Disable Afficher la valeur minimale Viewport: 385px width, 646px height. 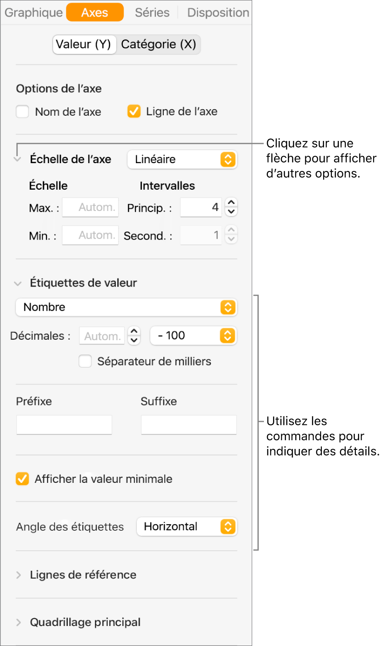[22, 479]
